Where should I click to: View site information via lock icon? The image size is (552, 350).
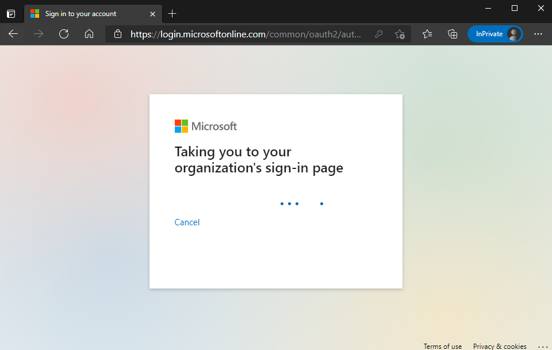click(x=118, y=34)
